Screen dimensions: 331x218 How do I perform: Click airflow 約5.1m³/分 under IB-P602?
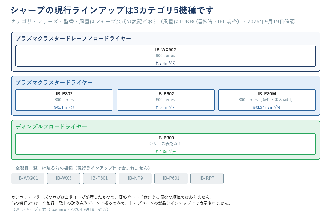coord(165,107)
